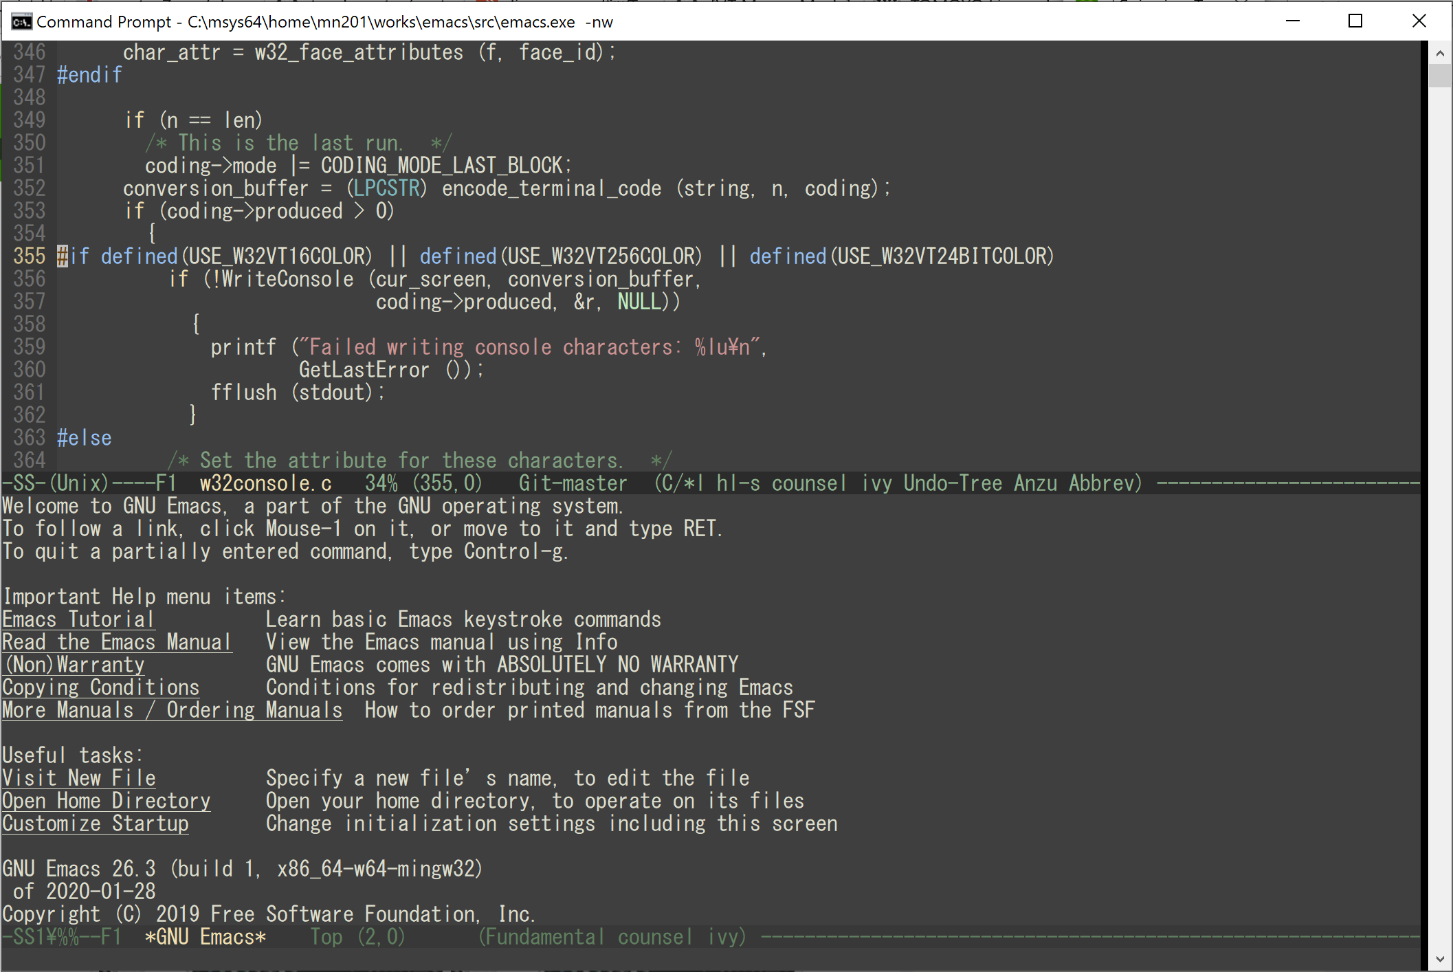
Task: Click the Customize Startup link
Action: [95, 824]
